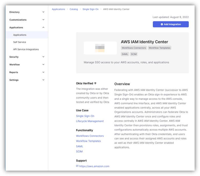
Task: Expand the Settings section chevron
Action: tap(43, 80)
